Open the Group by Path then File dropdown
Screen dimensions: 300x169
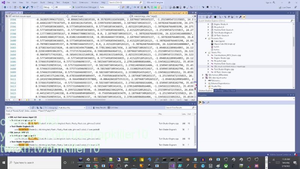click(72, 108)
